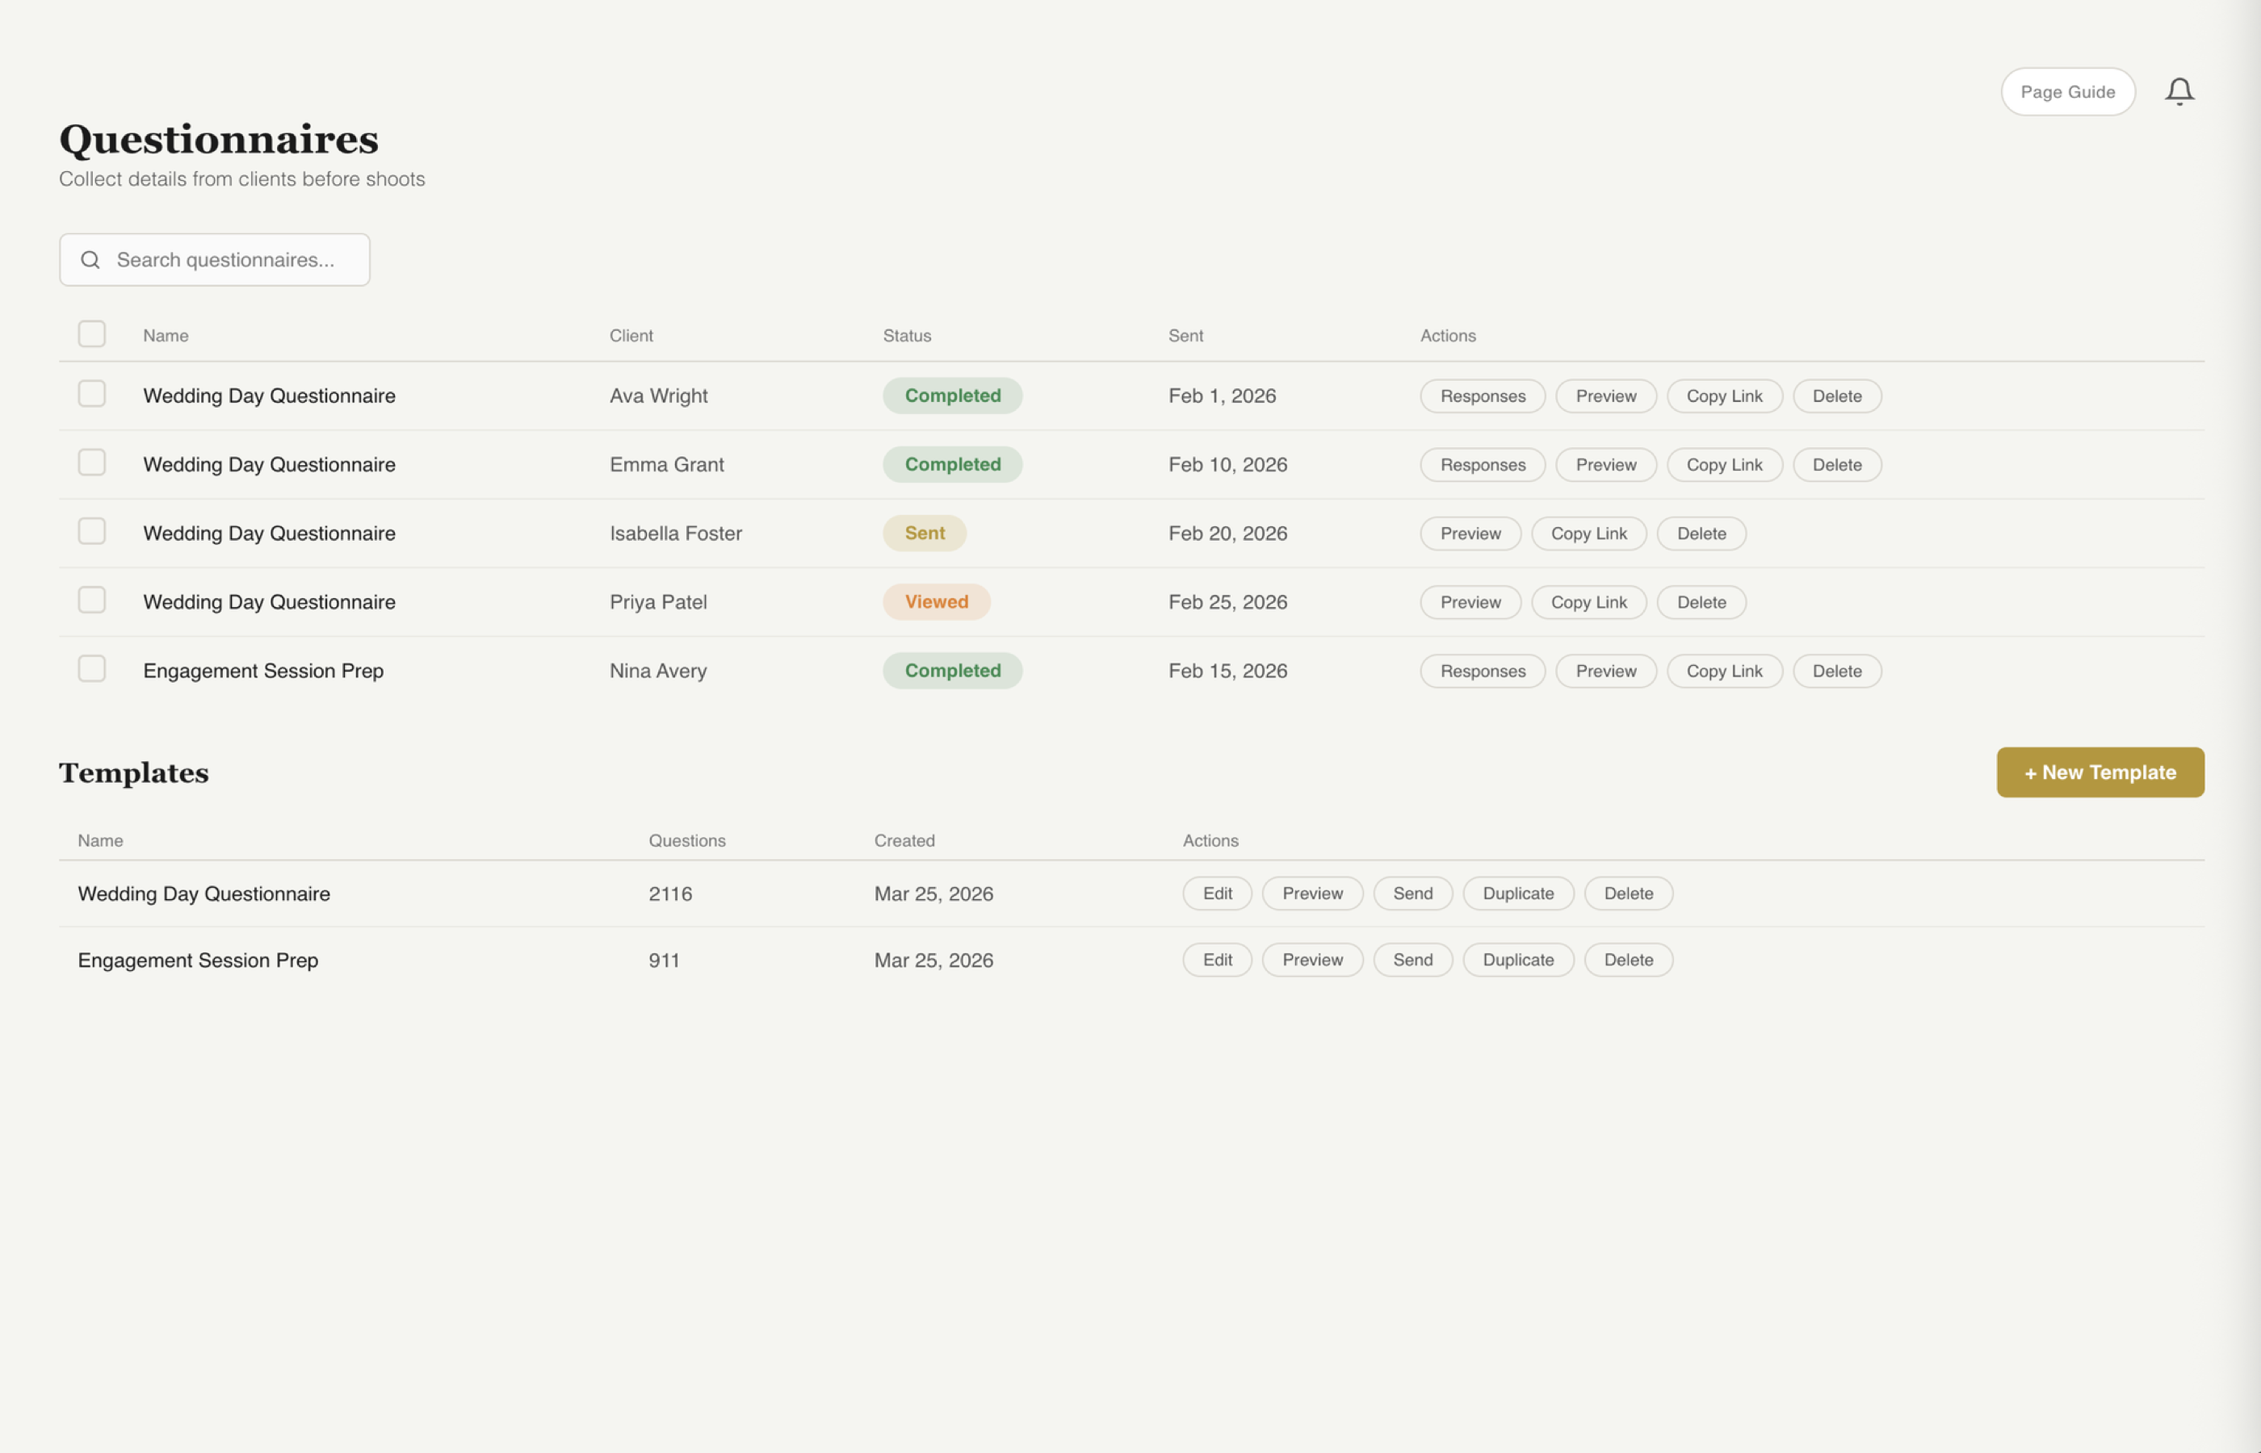The width and height of the screenshot is (2261, 1453).
Task: Toggle the select-all checkbox in the header row
Action: [x=91, y=334]
